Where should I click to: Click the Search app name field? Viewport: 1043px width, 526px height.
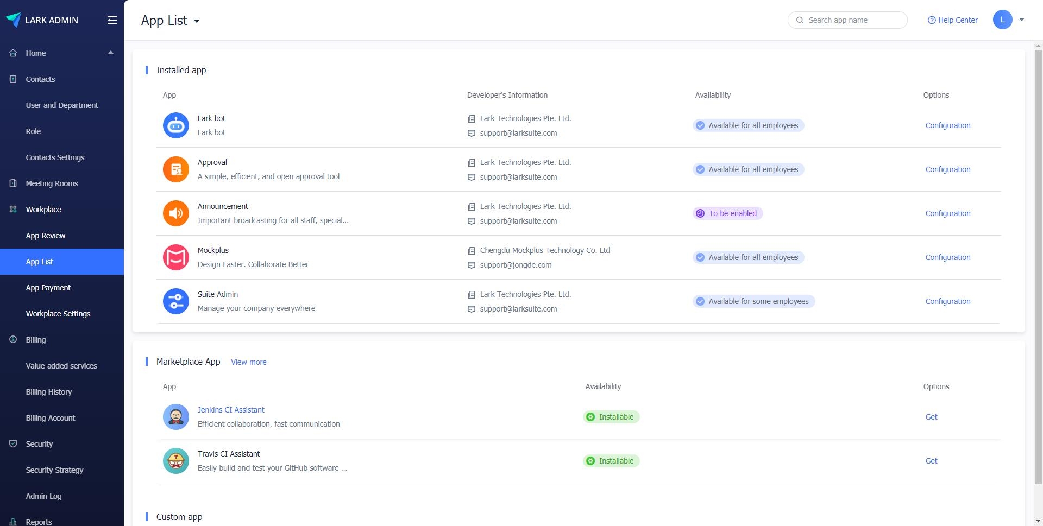(x=853, y=20)
